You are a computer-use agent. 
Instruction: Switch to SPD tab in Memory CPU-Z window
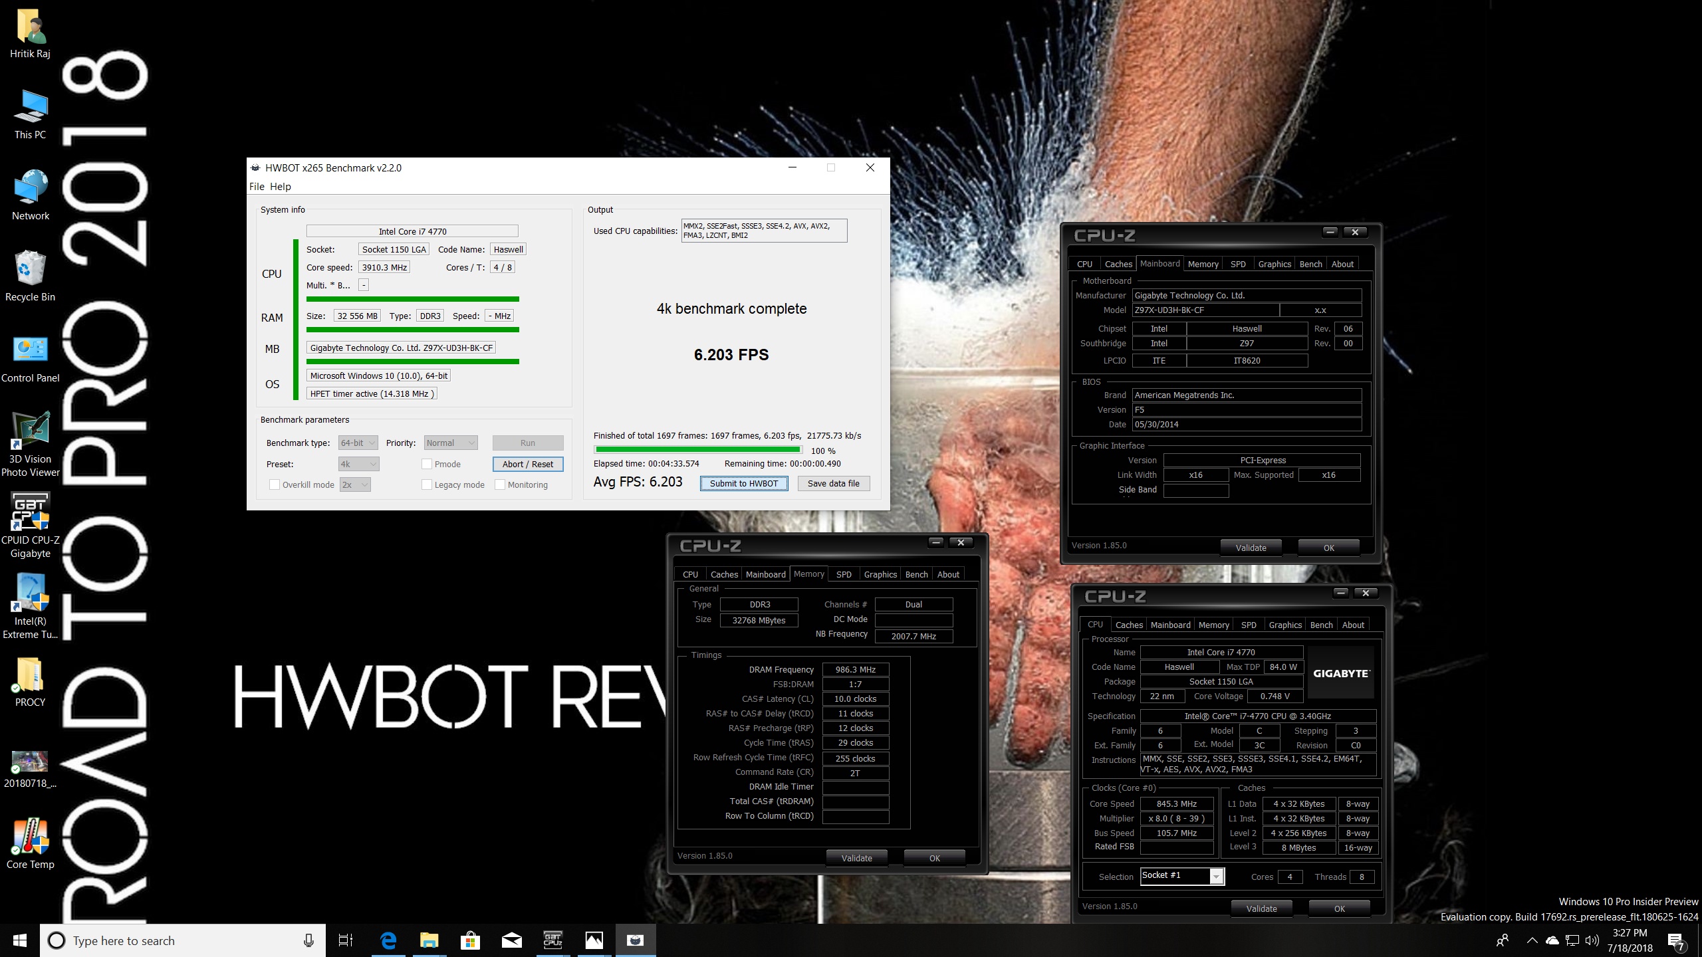click(844, 574)
